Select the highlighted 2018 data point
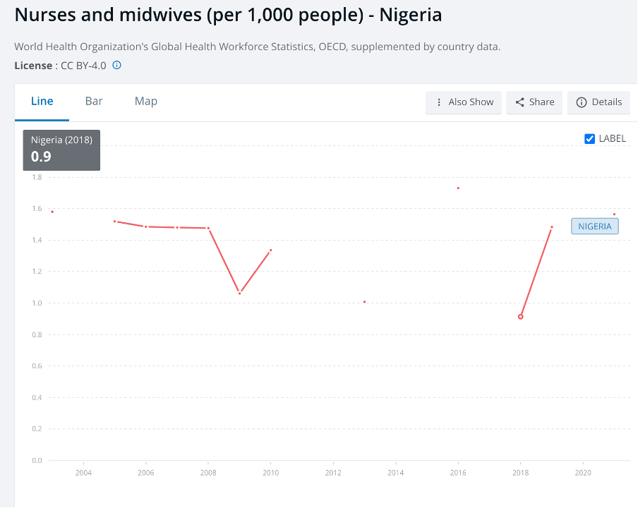This screenshot has width=638, height=508. [520, 317]
